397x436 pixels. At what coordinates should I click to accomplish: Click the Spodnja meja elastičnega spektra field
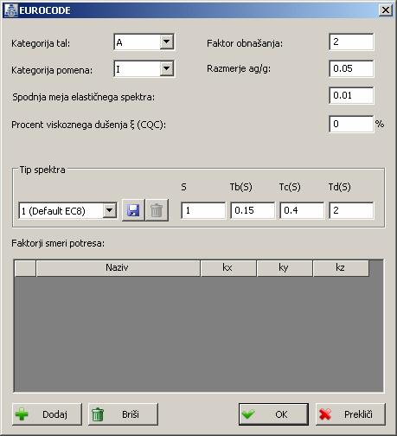pyautogui.click(x=351, y=95)
